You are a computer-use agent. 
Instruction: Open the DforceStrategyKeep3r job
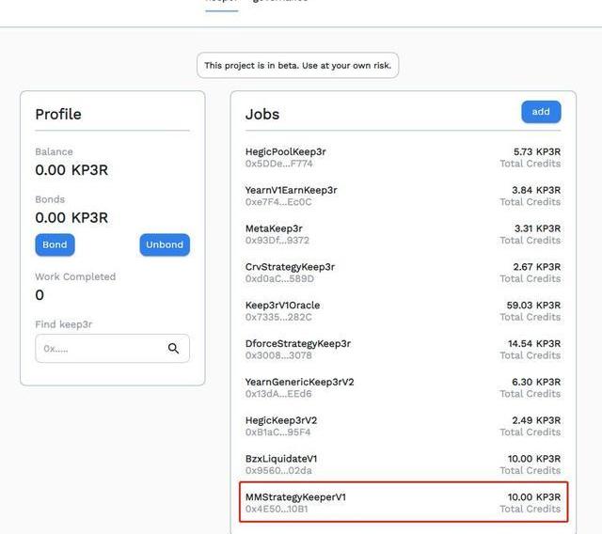297,344
